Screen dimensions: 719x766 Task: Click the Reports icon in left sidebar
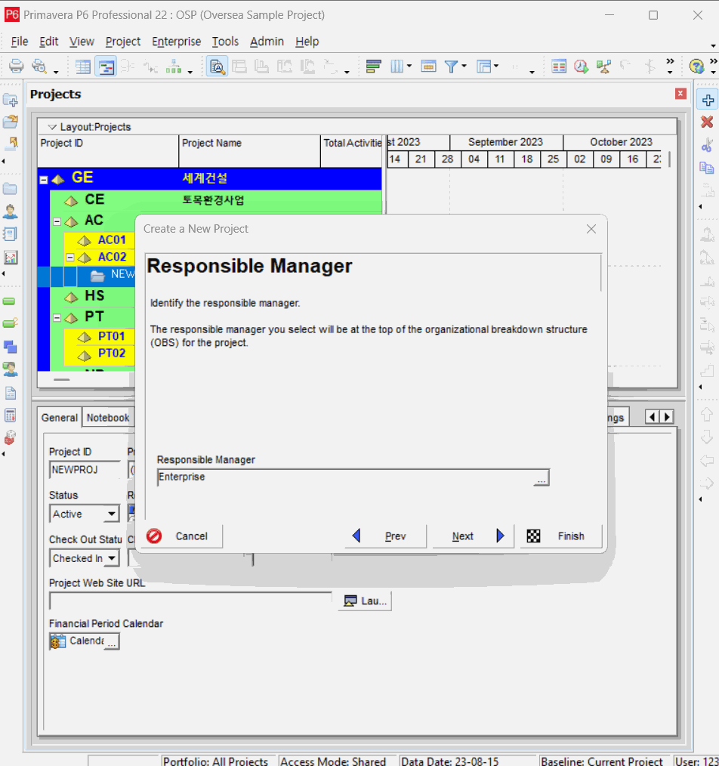(11, 234)
